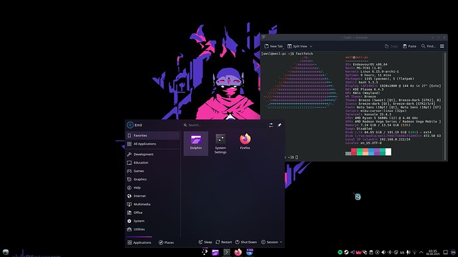The image size is (458, 257).
Task: Click the Emil user avatar in launcher
Action: click(130, 125)
